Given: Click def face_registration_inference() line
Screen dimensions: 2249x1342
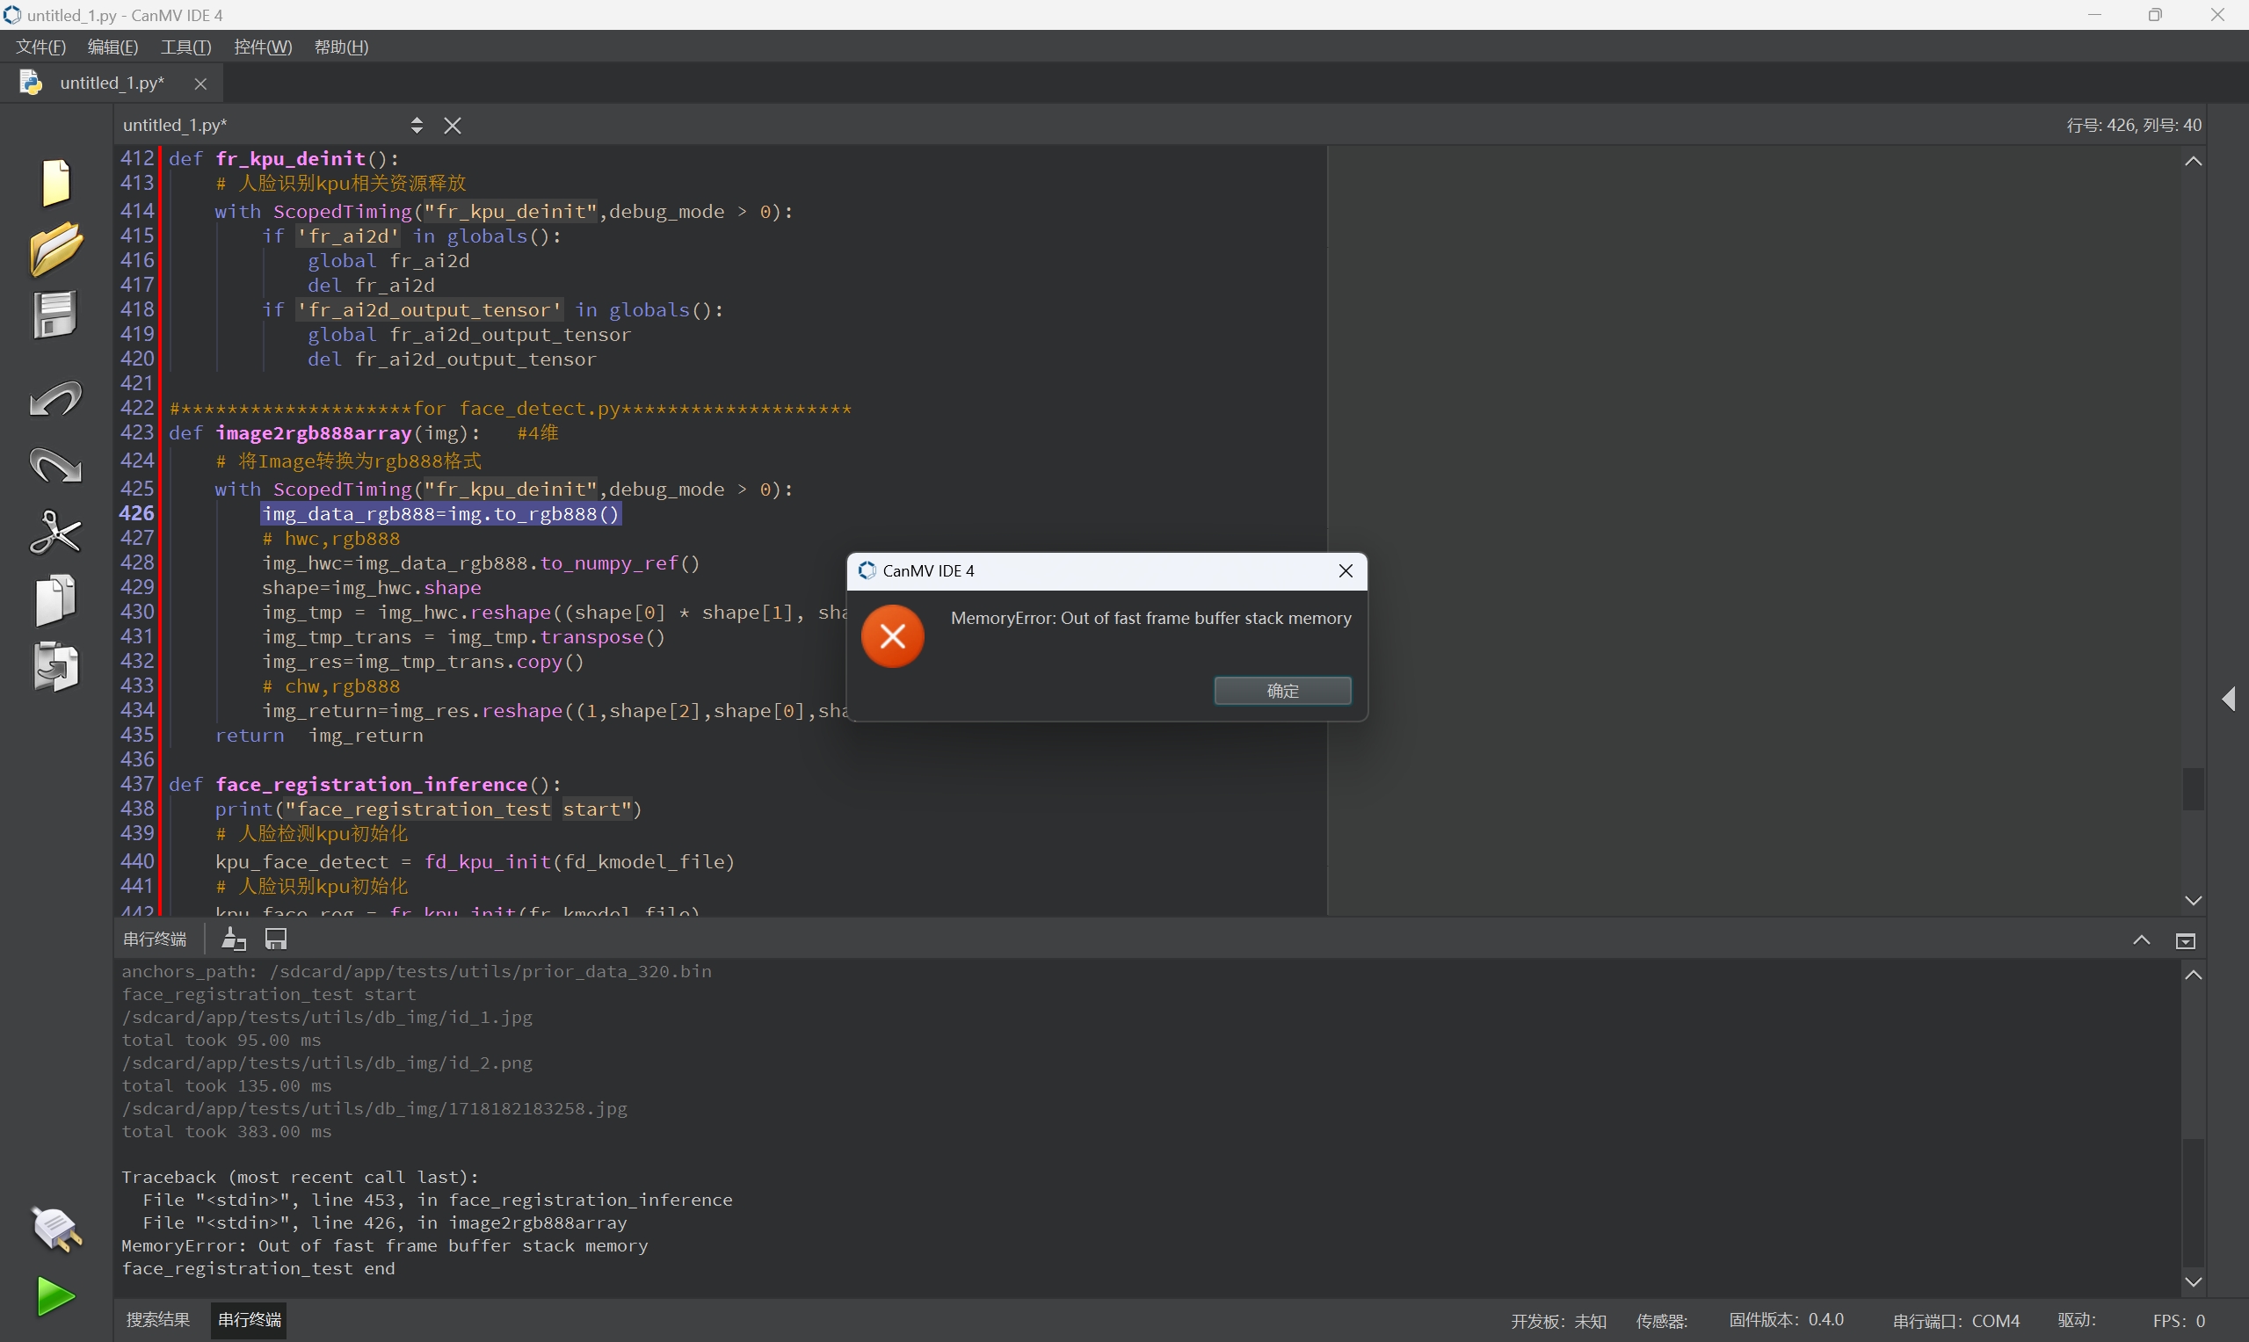Looking at the screenshot, I should pos(365,784).
